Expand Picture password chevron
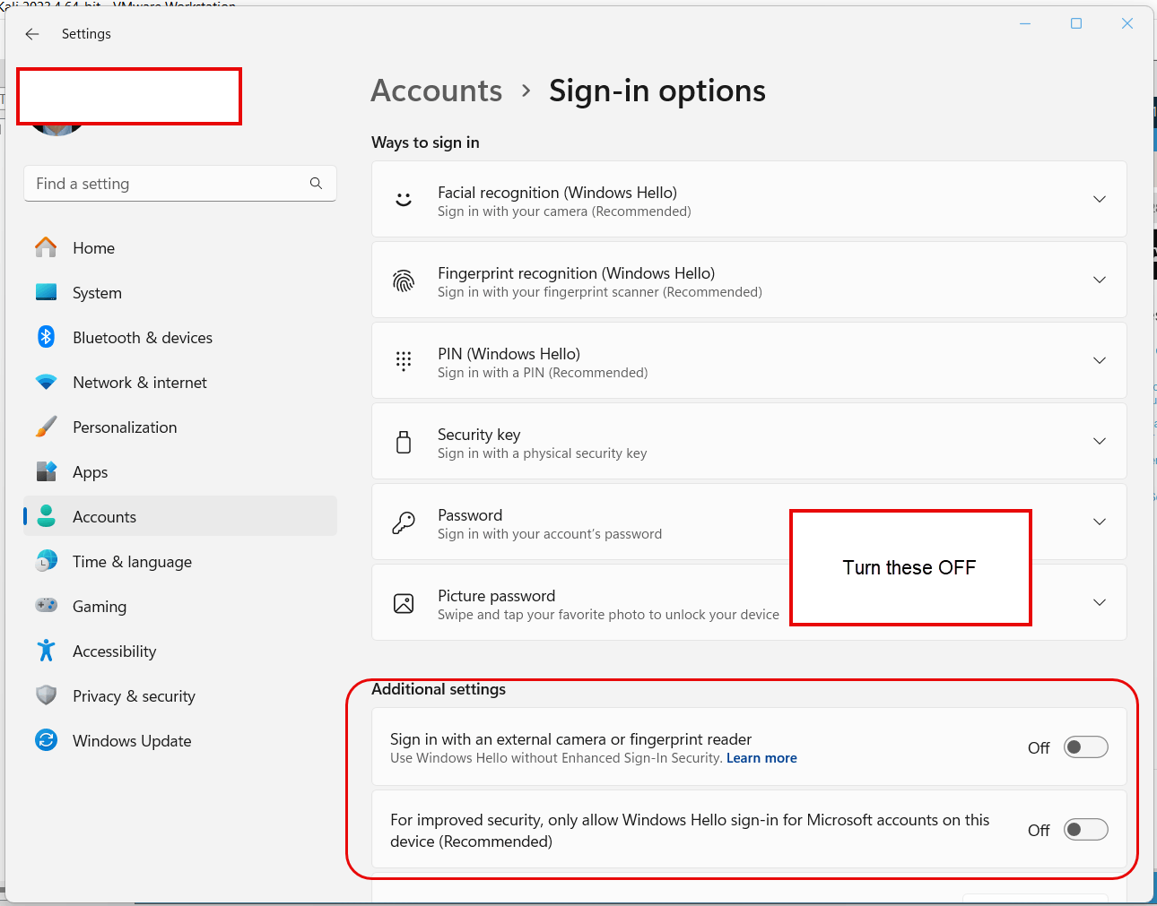The height and width of the screenshot is (906, 1157). coord(1100,602)
